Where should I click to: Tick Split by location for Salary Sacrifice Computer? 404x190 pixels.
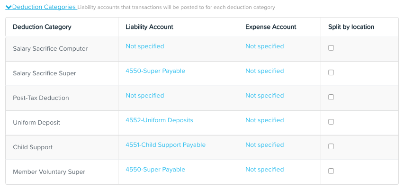click(331, 48)
